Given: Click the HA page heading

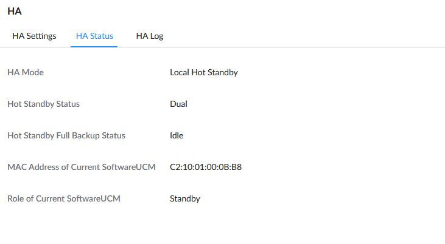Looking at the screenshot, I should pos(15,11).
